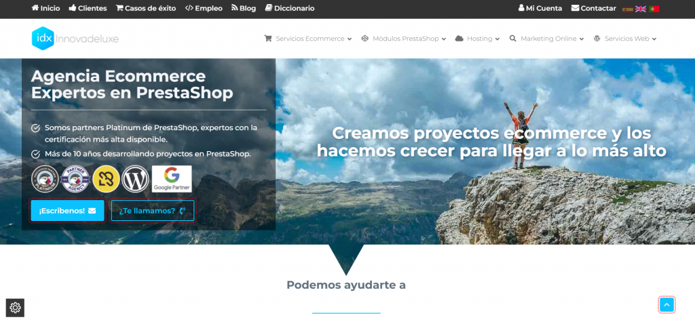The width and height of the screenshot is (695, 324).
Task: Click the Creamos proyectos ecommerce banner text
Action: click(x=491, y=142)
